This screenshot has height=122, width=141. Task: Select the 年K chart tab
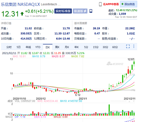point(77,47)
